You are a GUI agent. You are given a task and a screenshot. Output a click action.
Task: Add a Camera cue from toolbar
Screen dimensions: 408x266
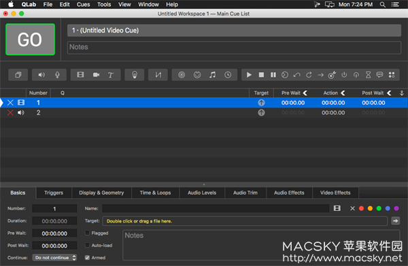96,75
